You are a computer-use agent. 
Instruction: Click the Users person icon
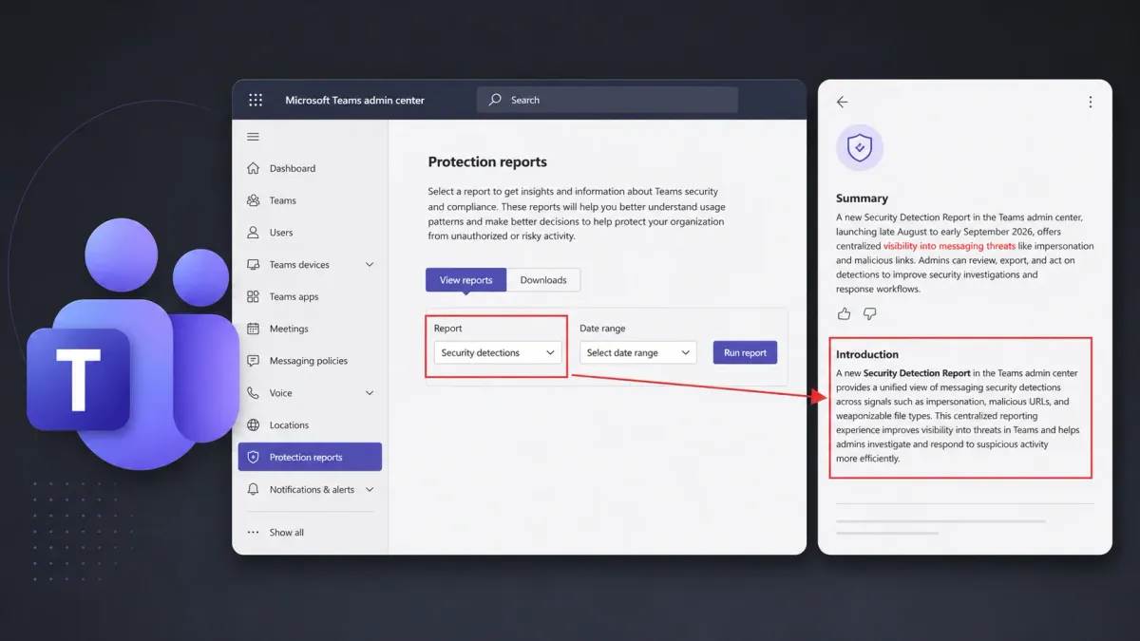(253, 232)
